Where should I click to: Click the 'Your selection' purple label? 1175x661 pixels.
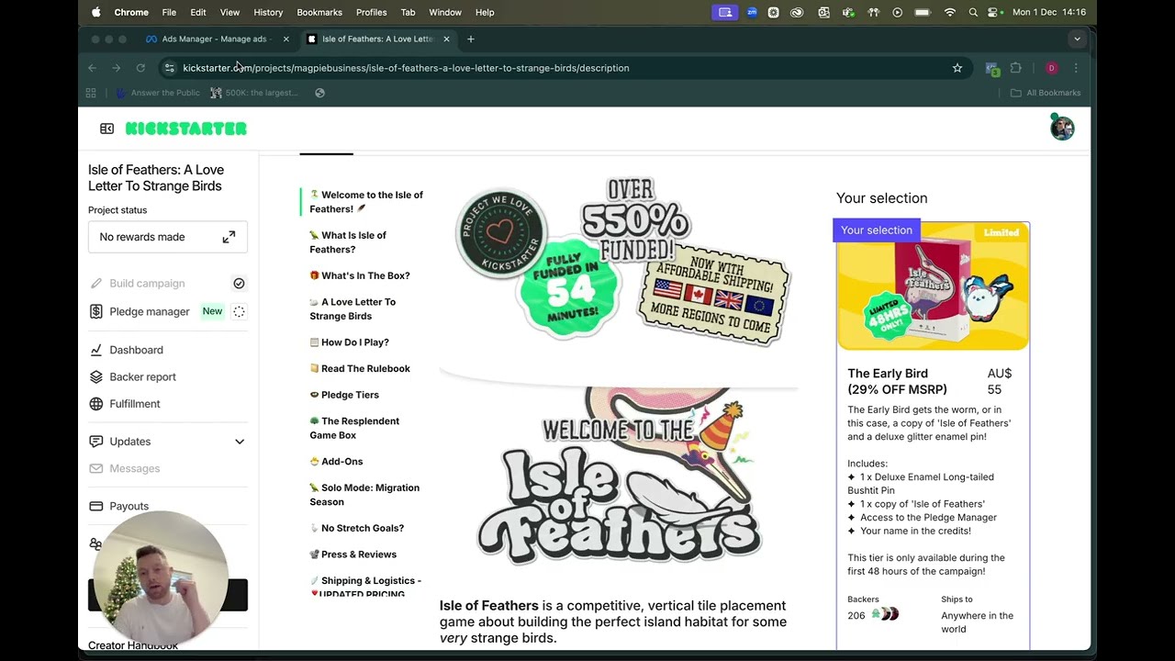877,230
